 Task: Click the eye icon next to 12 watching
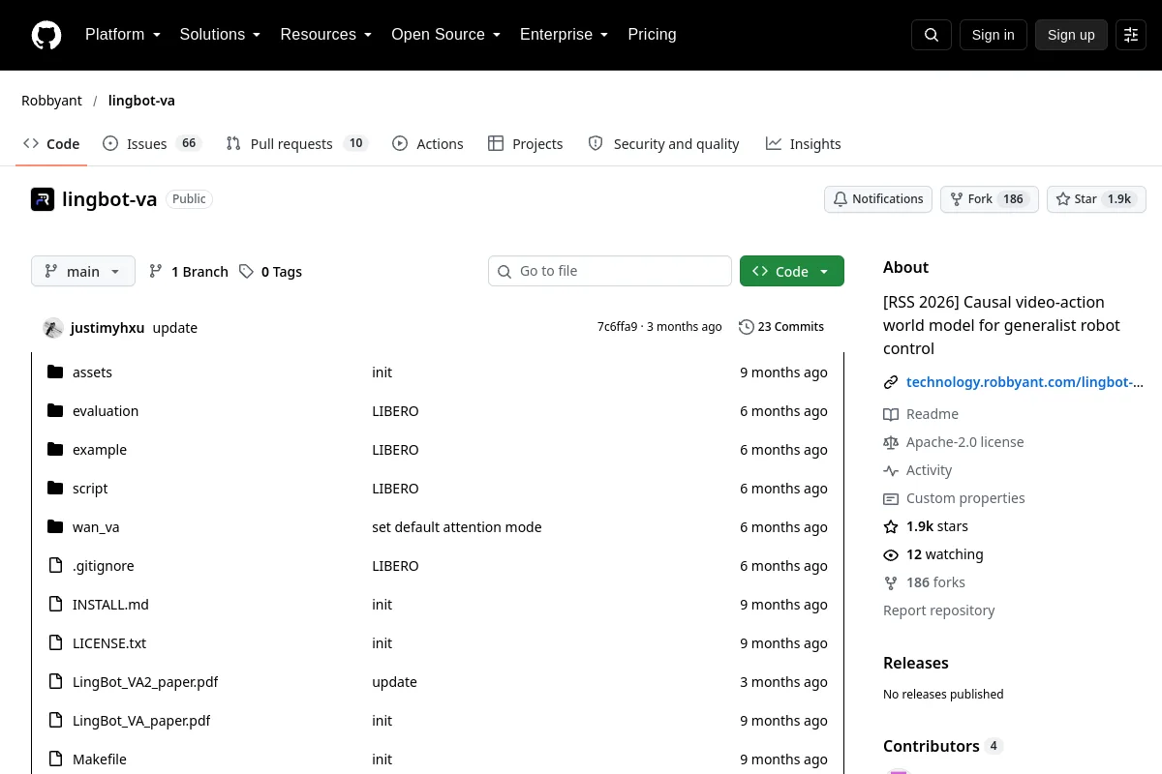pyautogui.click(x=891, y=554)
